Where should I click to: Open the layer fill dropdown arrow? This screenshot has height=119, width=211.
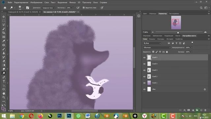point(192,52)
